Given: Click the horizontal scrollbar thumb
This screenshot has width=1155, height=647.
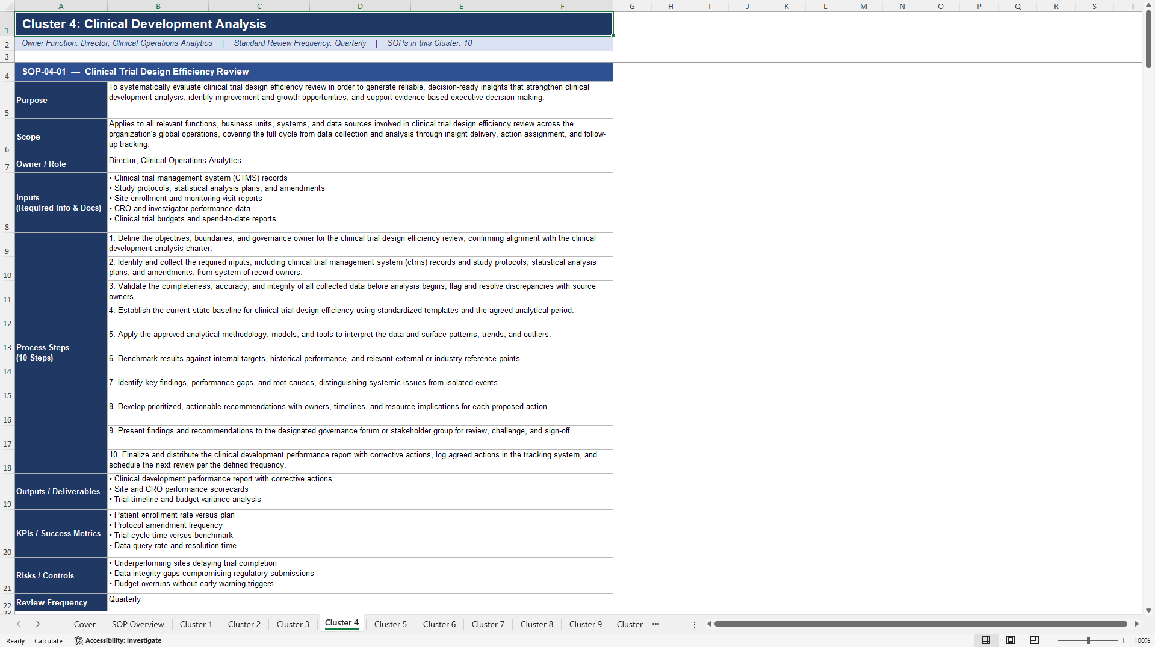Looking at the screenshot, I should tap(920, 624).
